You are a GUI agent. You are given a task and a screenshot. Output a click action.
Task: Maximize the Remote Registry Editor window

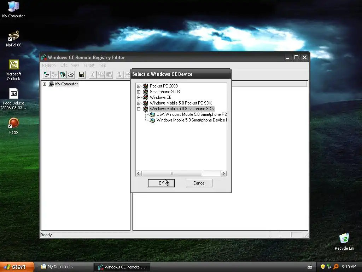click(297, 57)
